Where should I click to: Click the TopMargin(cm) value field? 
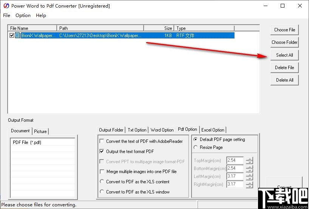(235, 160)
